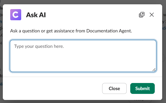The width and height of the screenshot is (166, 103).
Task: Select the white Close button in the footer
Action: tap(114, 88)
